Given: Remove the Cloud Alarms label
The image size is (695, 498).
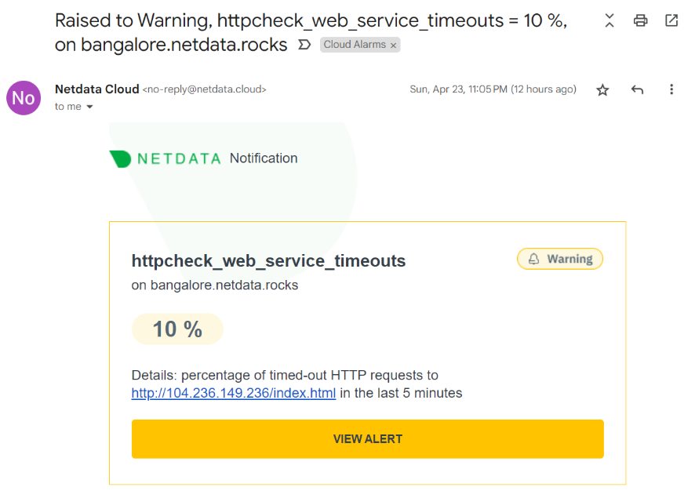Looking at the screenshot, I should tap(393, 45).
